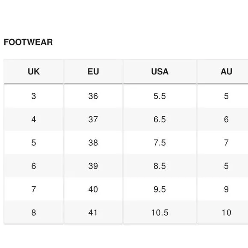Click EU size 36 cell

tap(93, 96)
